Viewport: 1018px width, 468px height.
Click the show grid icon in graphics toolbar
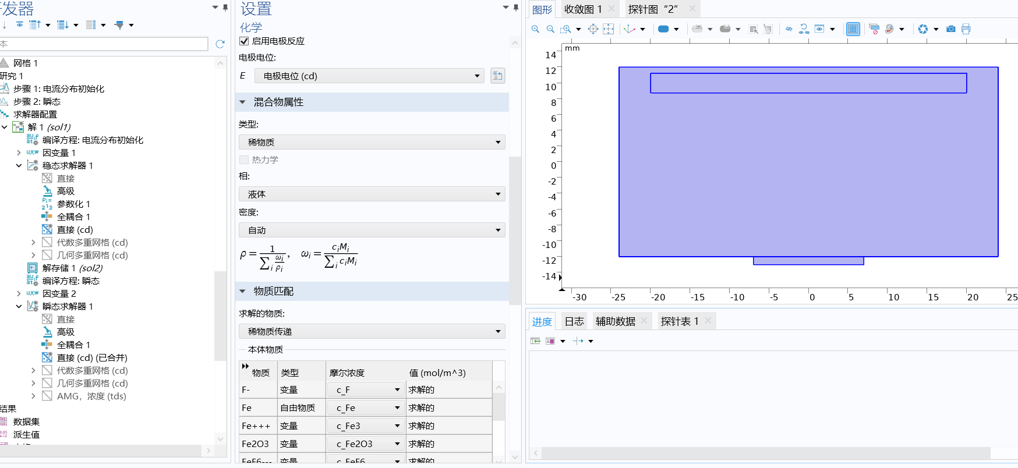853,29
